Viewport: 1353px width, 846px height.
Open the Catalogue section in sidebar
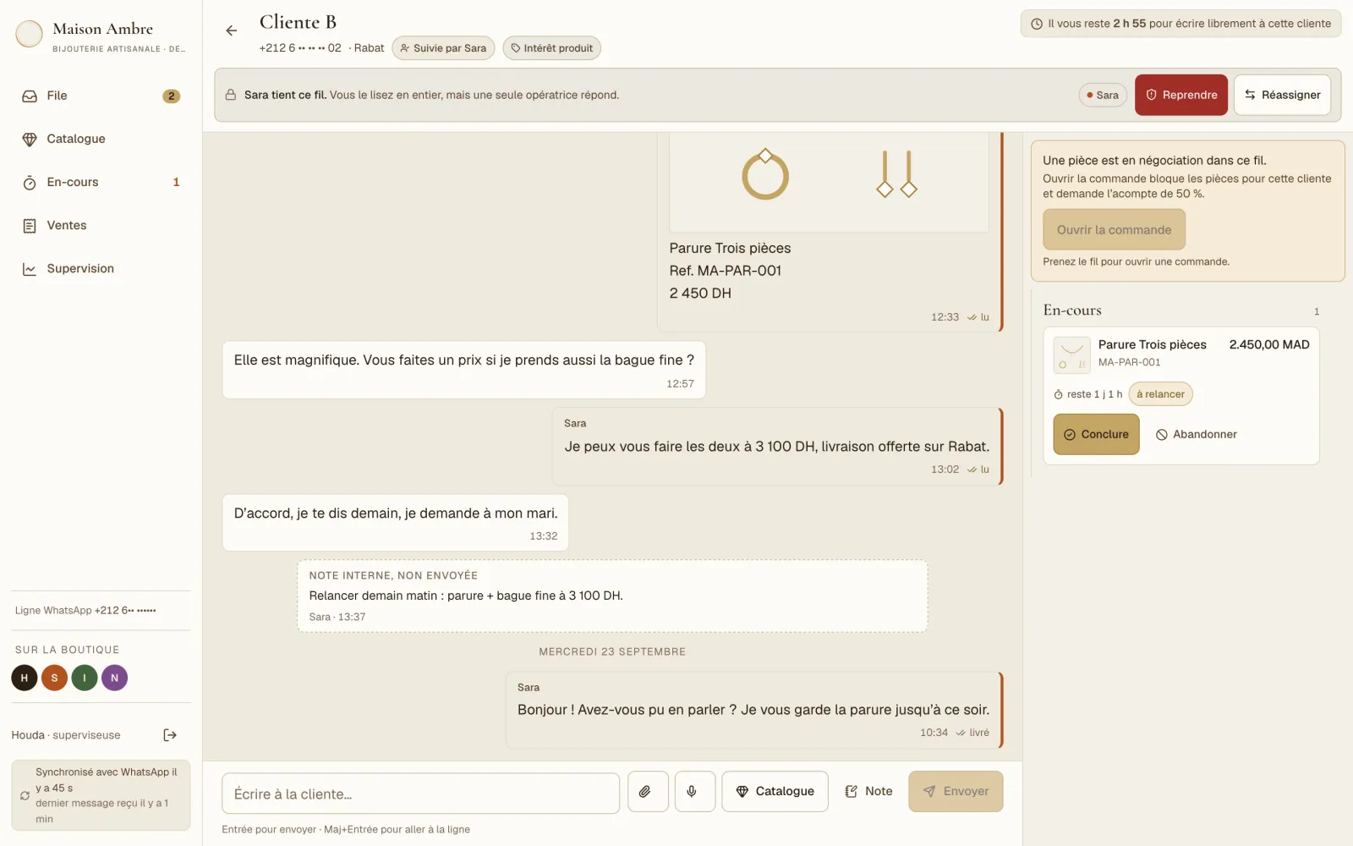[101, 139]
